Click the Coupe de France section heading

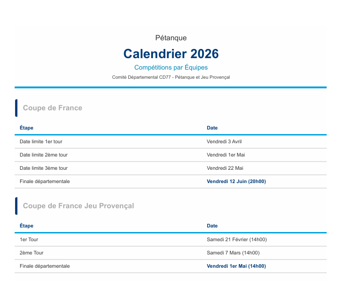(x=53, y=108)
